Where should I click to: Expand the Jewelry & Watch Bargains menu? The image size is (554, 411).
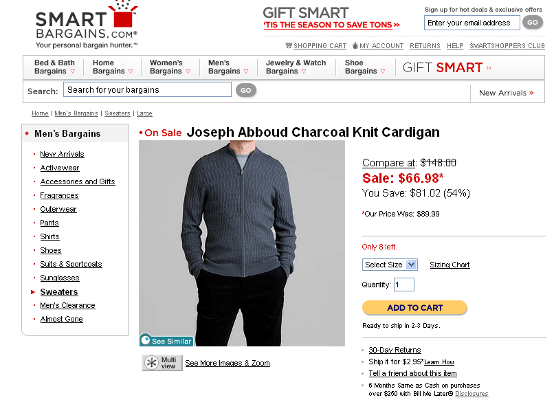pos(296,67)
